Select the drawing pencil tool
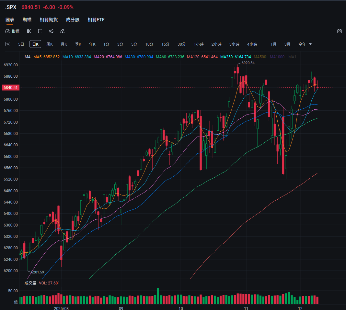The width and height of the screenshot is (346, 310). pyautogui.click(x=62, y=31)
